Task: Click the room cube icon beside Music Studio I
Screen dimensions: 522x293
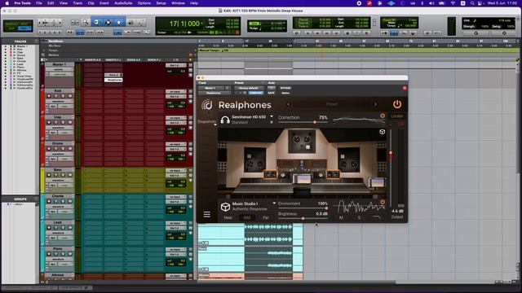Action: [225, 207]
